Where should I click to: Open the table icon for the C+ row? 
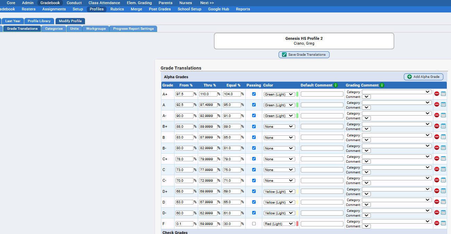443,159
